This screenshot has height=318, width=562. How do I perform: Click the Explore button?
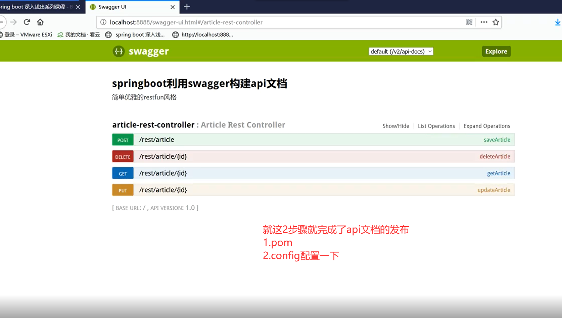click(x=496, y=51)
